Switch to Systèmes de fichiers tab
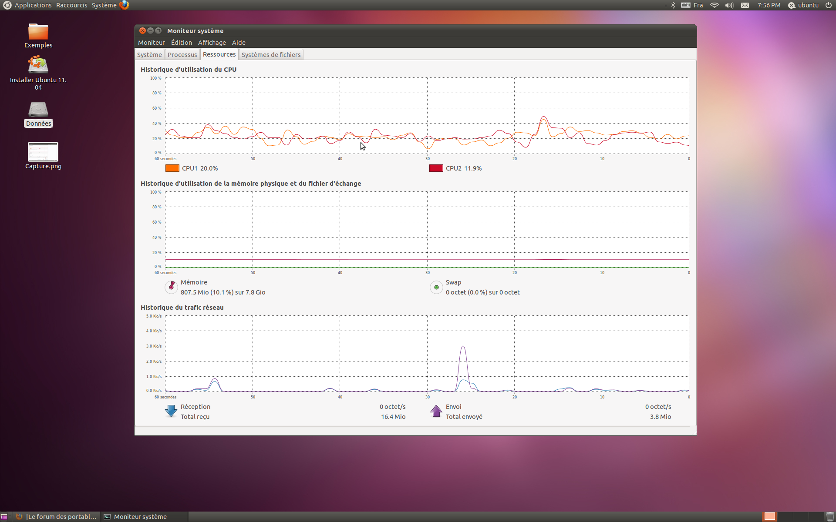The width and height of the screenshot is (836, 522). coord(271,55)
